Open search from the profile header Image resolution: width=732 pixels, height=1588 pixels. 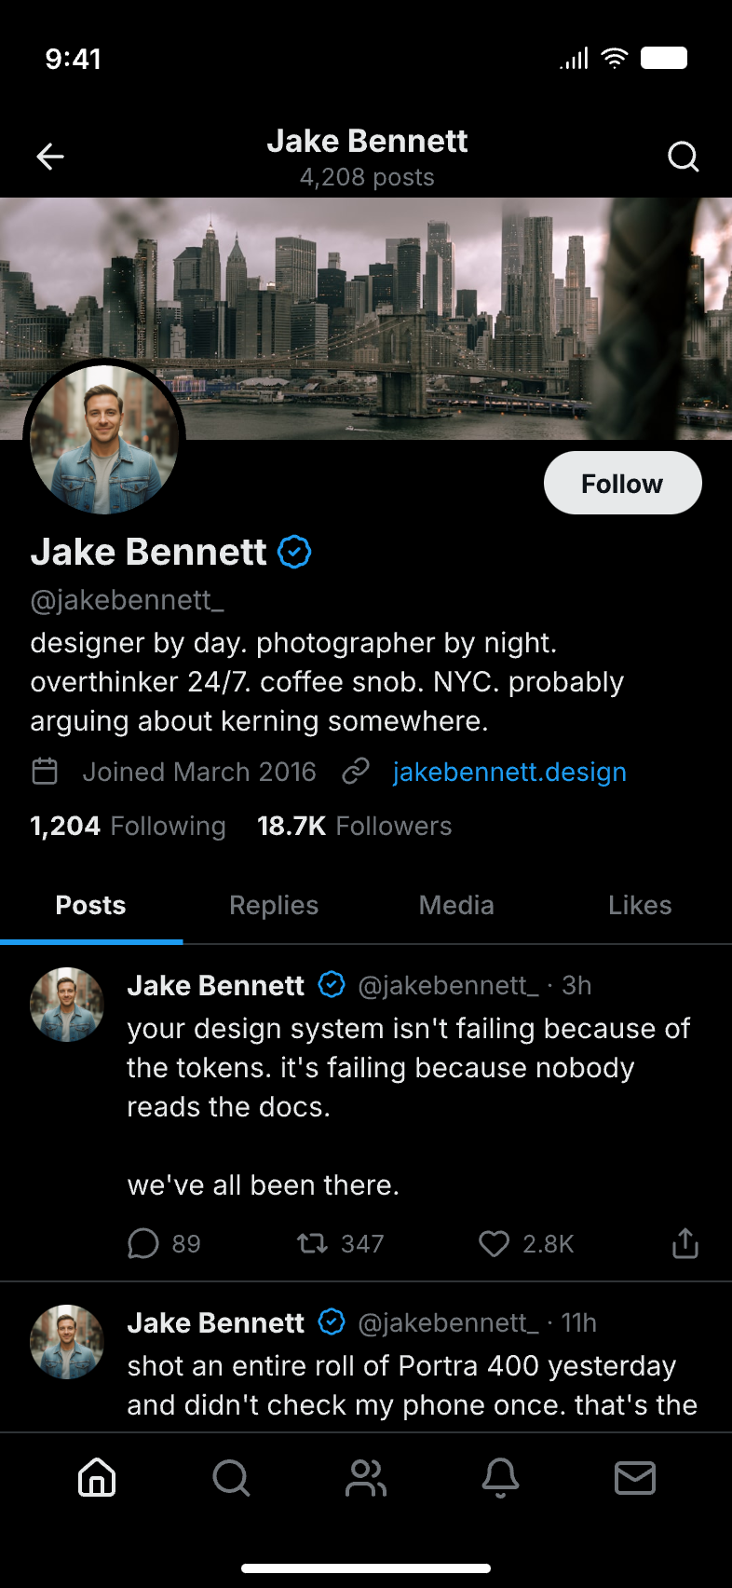(683, 157)
